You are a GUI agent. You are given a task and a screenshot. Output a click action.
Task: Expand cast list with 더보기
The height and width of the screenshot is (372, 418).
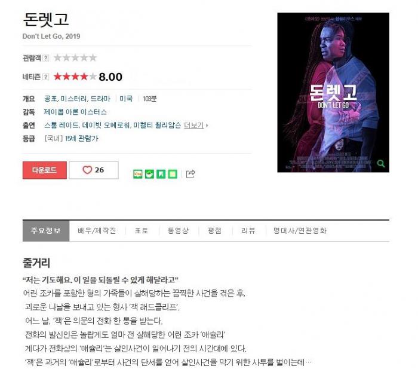194,125
